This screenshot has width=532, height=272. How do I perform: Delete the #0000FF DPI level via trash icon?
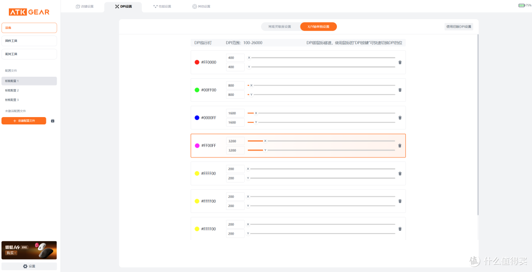(399, 118)
